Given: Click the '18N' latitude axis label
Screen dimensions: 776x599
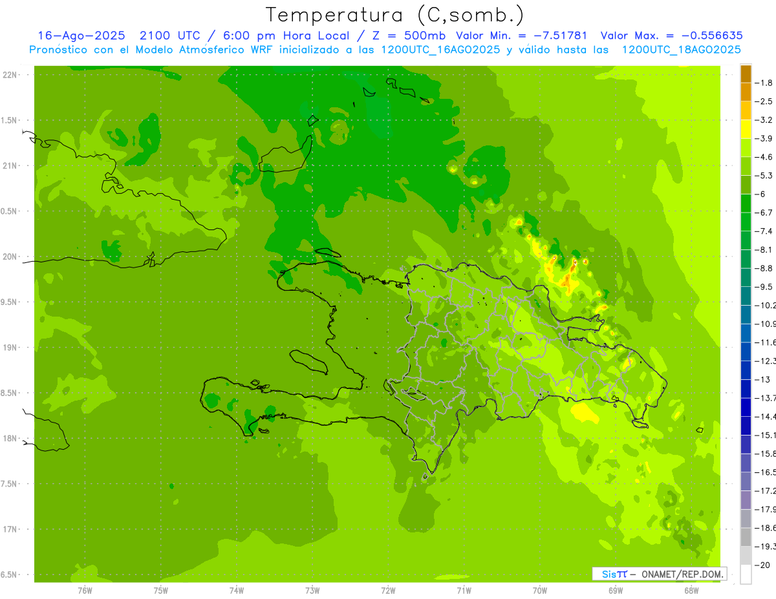Looking at the screenshot, I should [10, 439].
